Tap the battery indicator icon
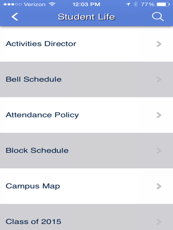 tap(163, 4)
